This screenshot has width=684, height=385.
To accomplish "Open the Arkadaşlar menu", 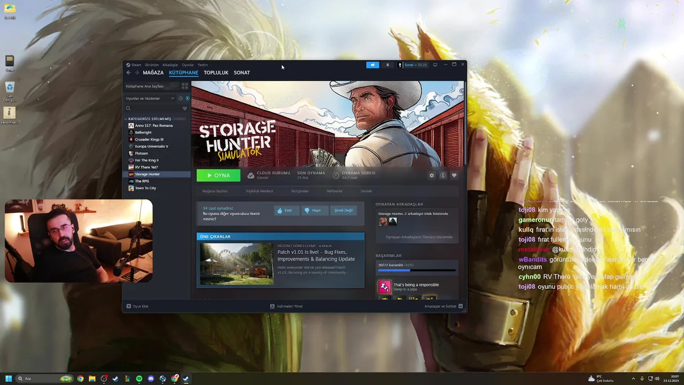I will pos(170,65).
